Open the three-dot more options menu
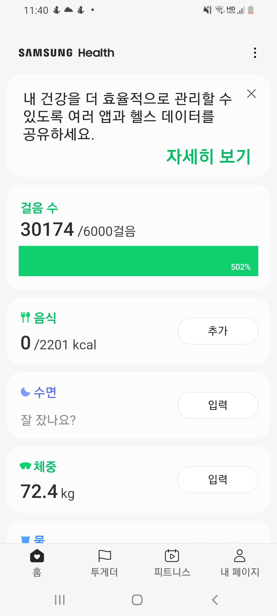Image resolution: width=277 pixels, height=616 pixels. point(255,53)
